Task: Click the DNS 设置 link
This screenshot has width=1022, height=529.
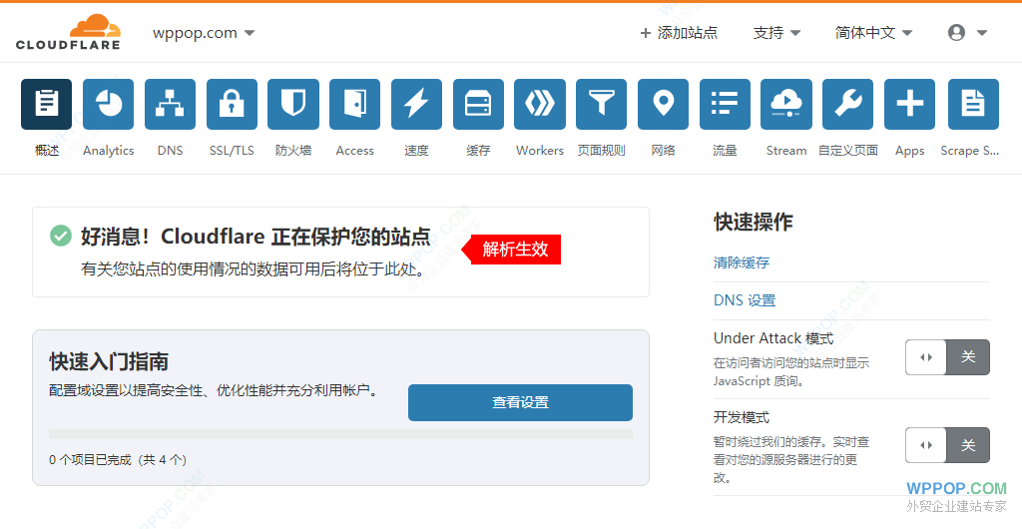Action: [x=745, y=300]
